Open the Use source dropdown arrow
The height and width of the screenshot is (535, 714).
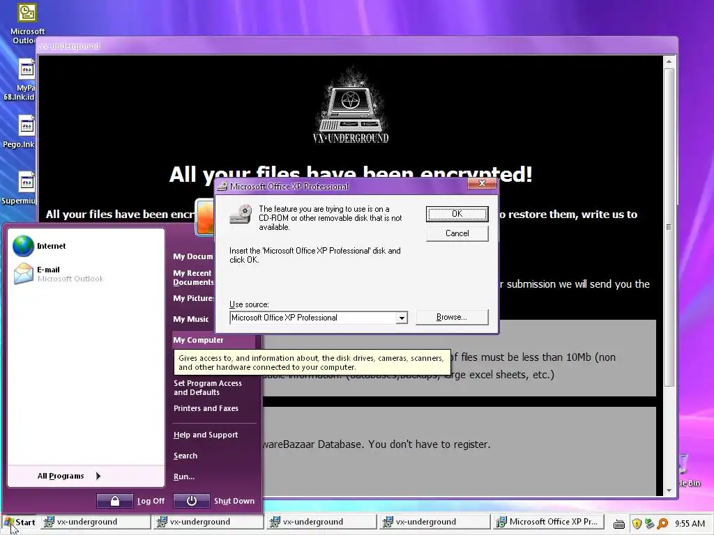[401, 318]
